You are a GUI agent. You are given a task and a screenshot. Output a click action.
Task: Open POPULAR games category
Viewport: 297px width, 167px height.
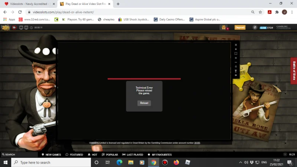[x=110, y=154]
